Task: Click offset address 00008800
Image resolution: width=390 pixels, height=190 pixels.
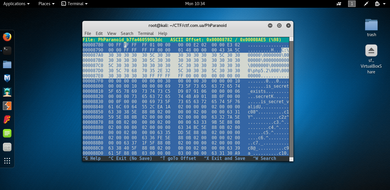Action: coord(93,86)
